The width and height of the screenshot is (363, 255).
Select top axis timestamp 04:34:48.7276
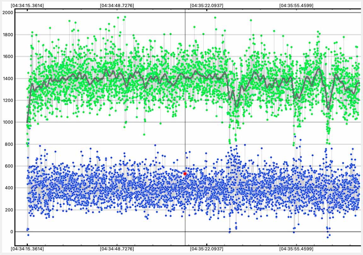(x=117, y=5)
